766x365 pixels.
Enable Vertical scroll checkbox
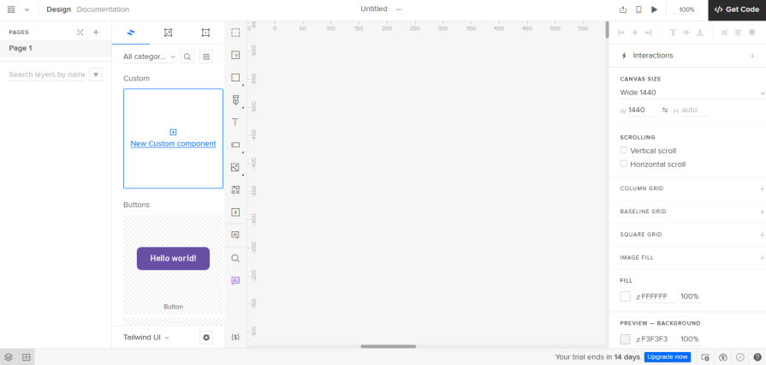point(624,151)
